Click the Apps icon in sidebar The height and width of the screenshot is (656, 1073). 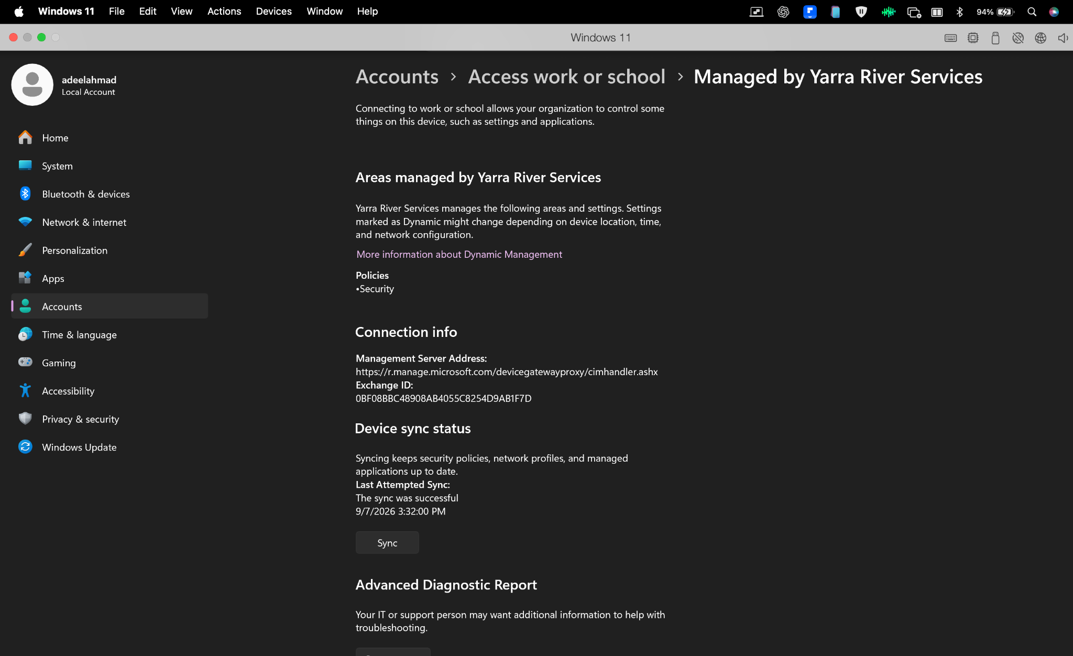click(x=25, y=278)
